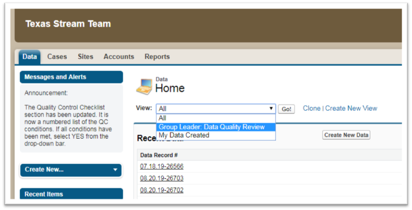Image resolution: width=412 pixels, height=210 pixels.
Task: Open the Create New... dropdown in sidebar
Action: click(71, 170)
